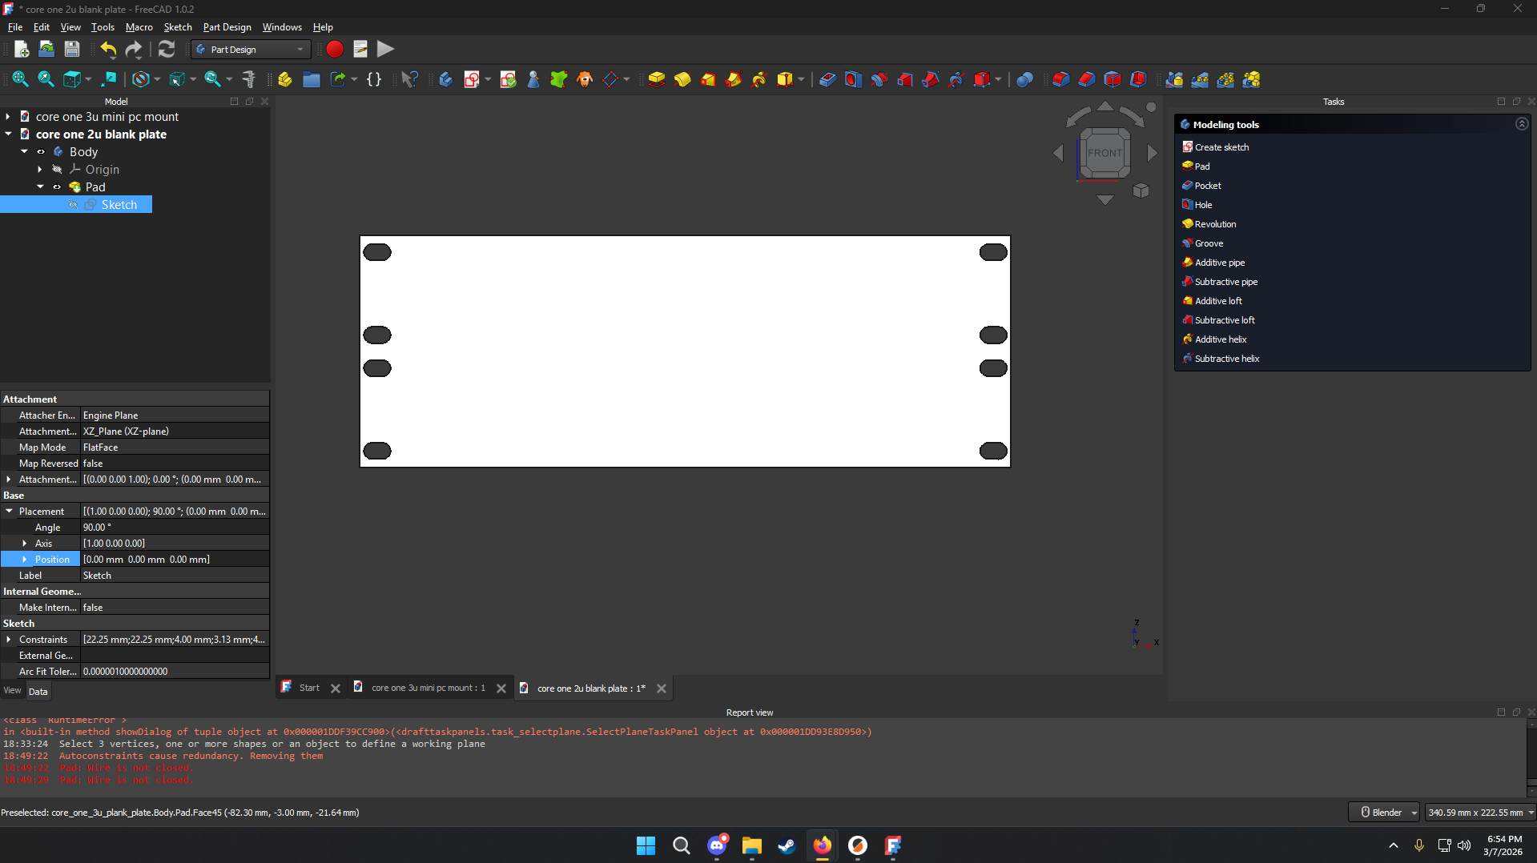The height and width of the screenshot is (863, 1537).
Task: Open Firefox from the Windows taskbar
Action: pyautogui.click(x=823, y=845)
